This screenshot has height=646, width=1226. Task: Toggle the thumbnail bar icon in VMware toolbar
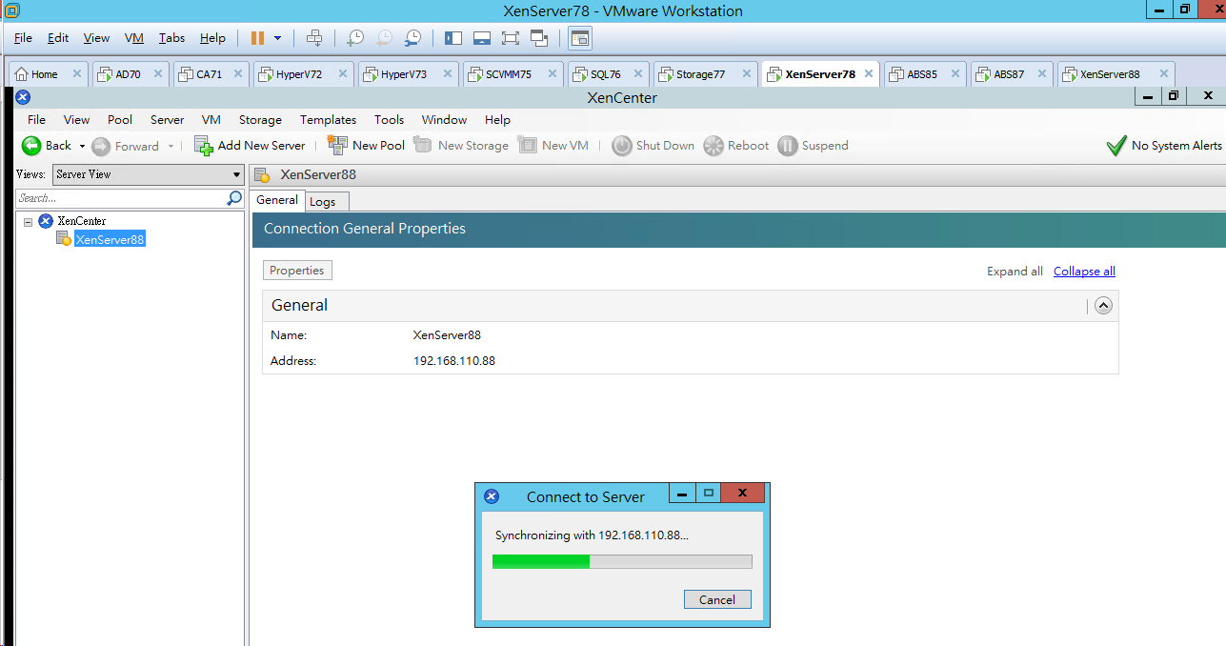(x=482, y=38)
